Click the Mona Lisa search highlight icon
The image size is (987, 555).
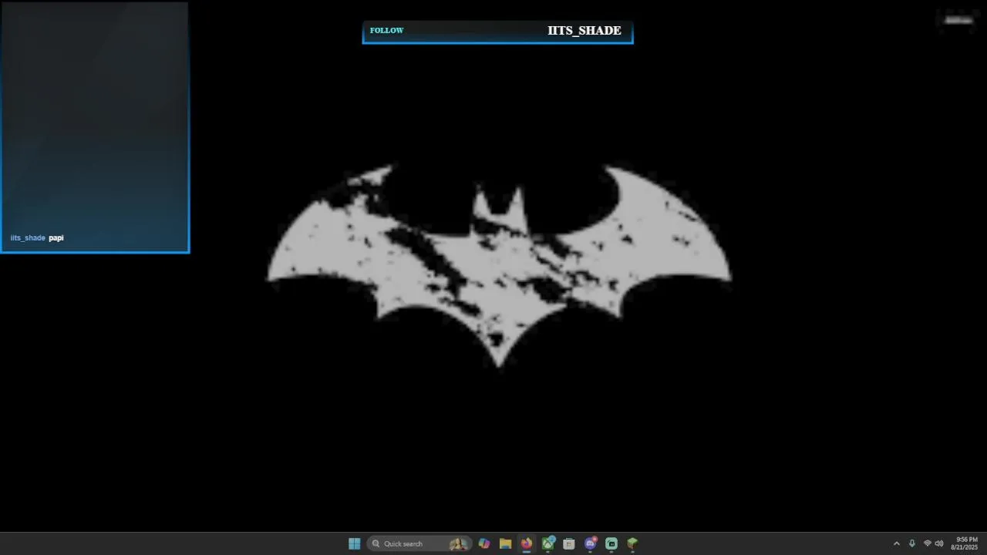pyautogui.click(x=458, y=543)
